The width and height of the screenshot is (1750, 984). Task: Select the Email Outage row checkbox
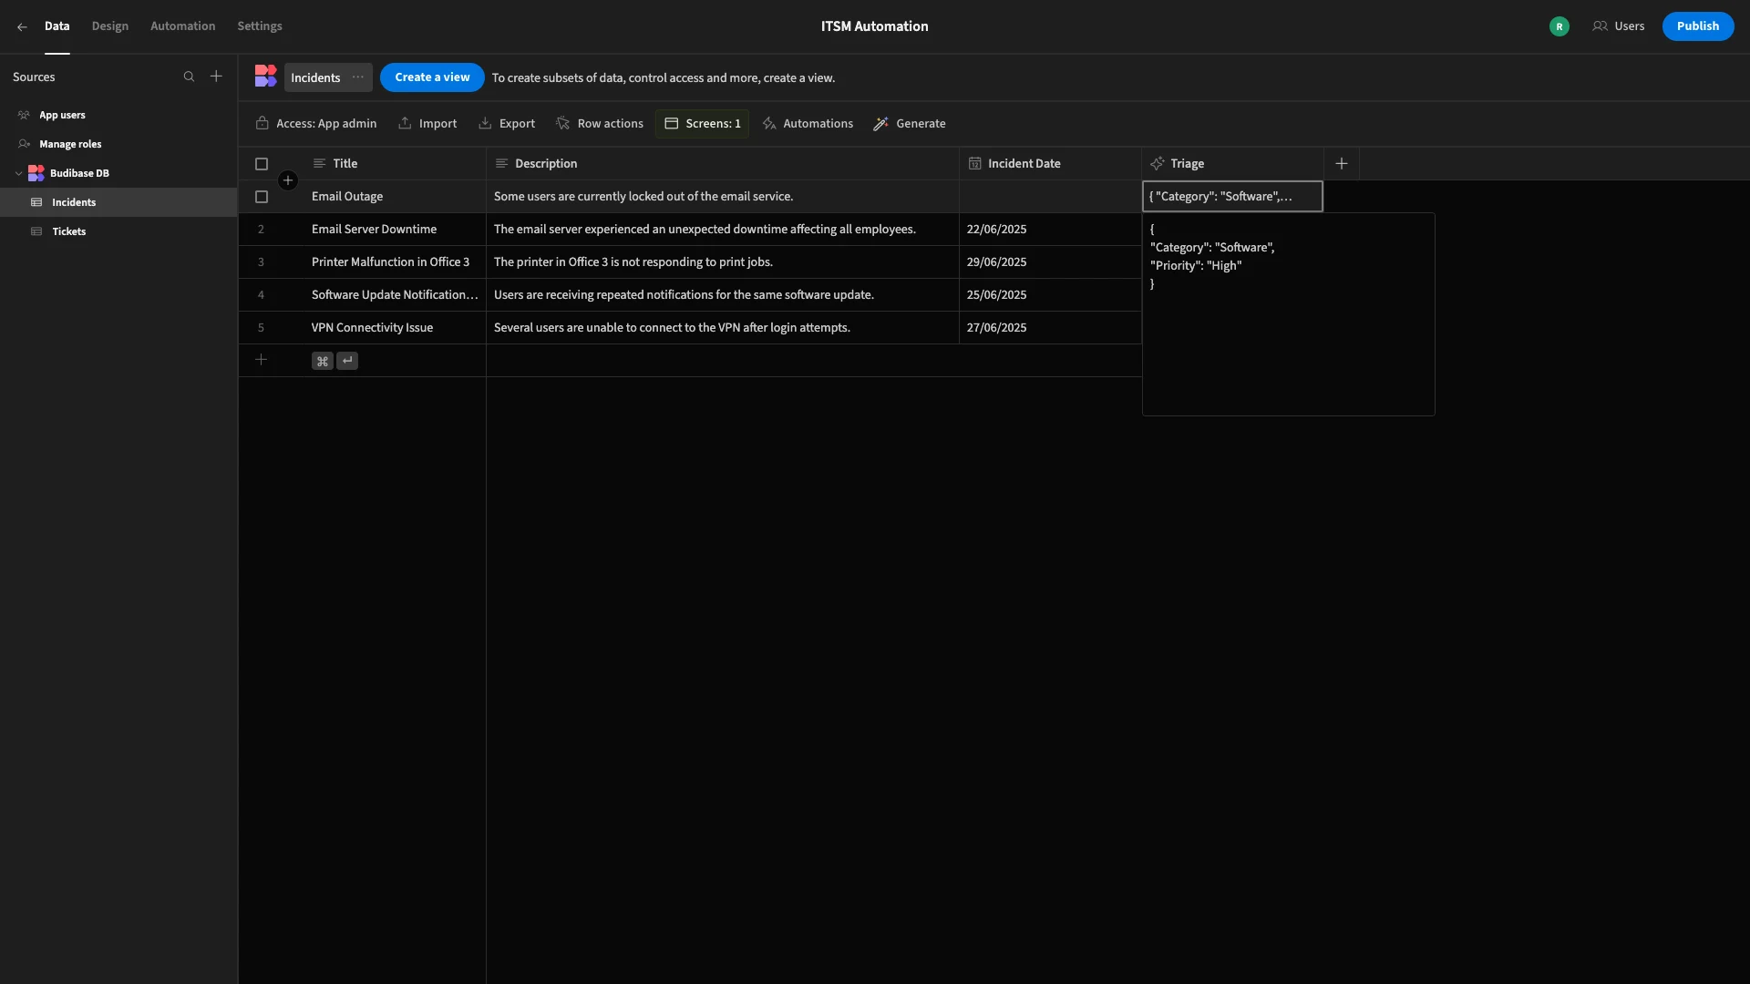pos(262,197)
